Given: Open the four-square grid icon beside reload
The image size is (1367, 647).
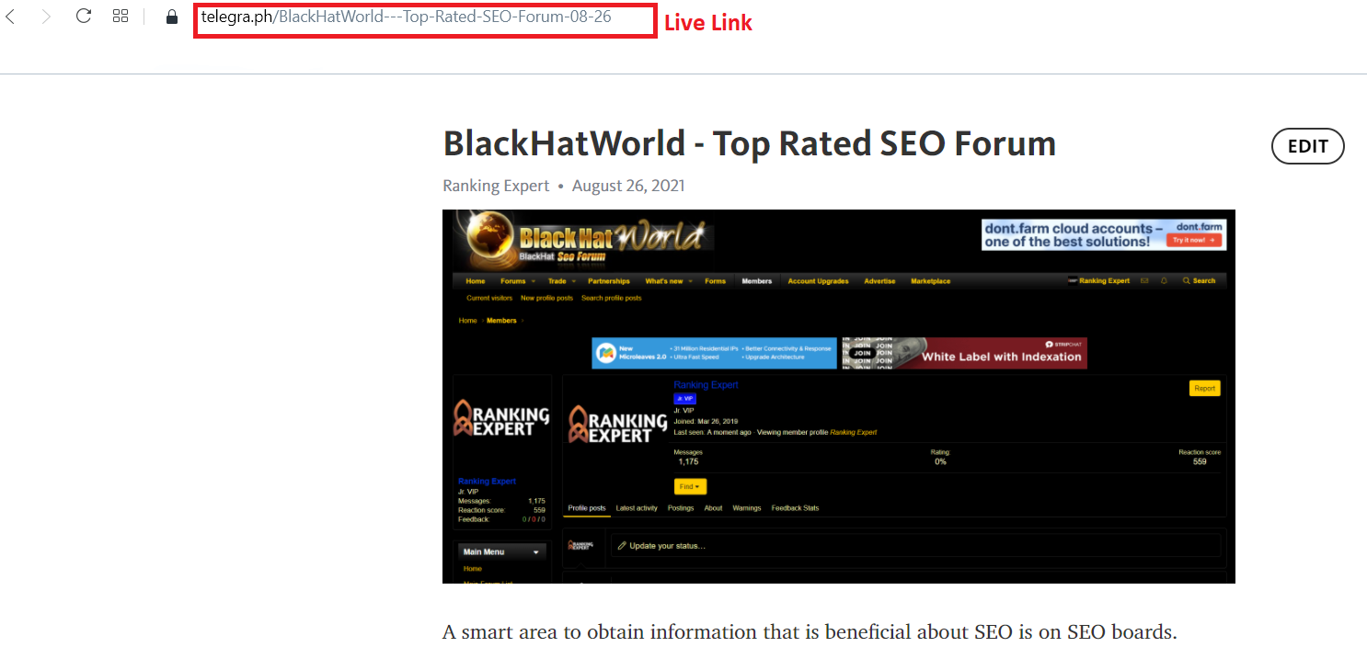Looking at the screenshot, I should 121,17.
